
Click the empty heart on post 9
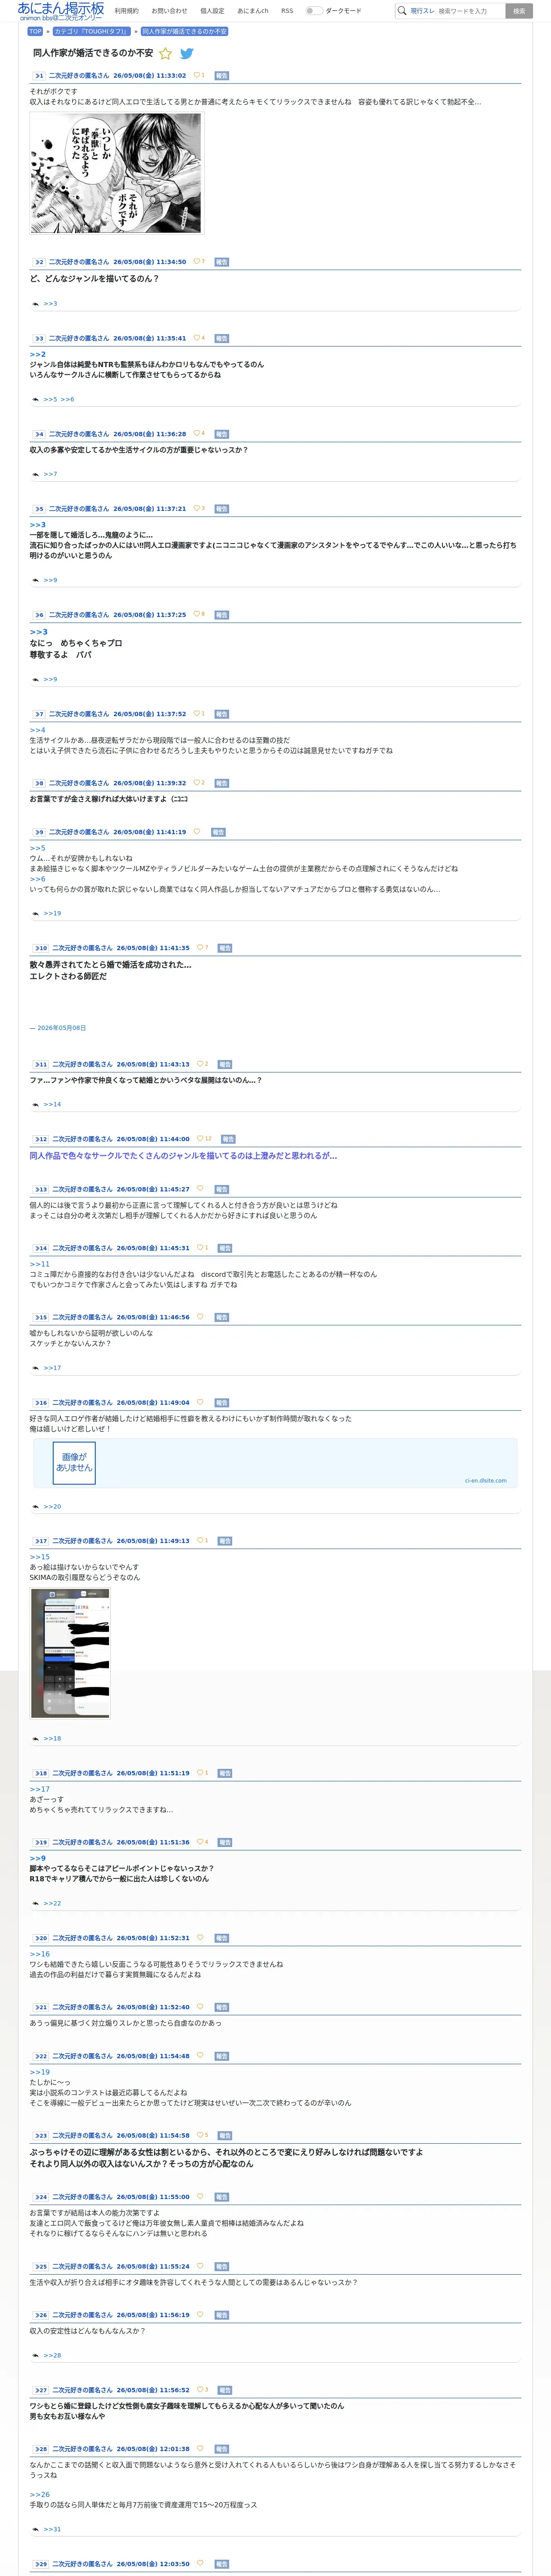(x=196, y=831)
